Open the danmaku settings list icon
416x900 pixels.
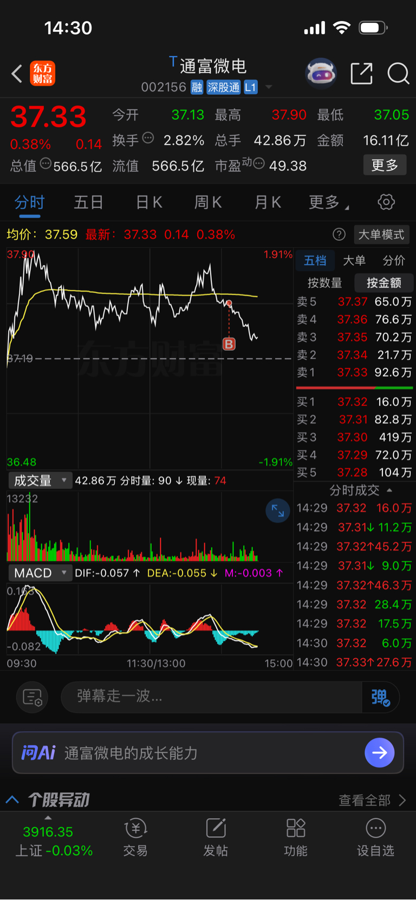[x=32, y=697]
